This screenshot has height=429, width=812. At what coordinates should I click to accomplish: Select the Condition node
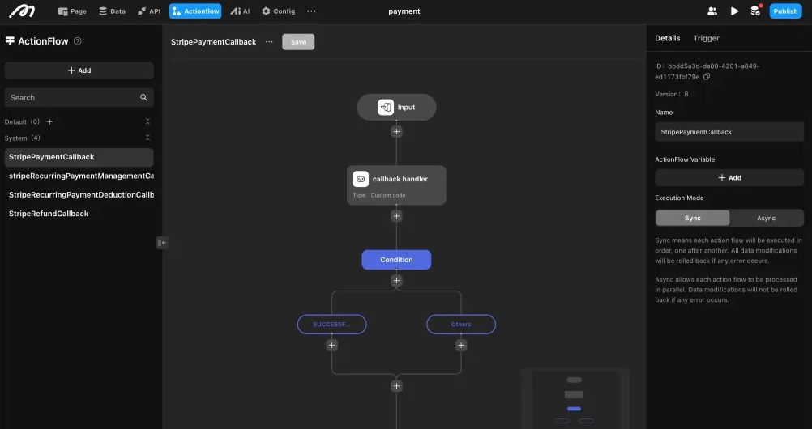click(x=396, y=260)
